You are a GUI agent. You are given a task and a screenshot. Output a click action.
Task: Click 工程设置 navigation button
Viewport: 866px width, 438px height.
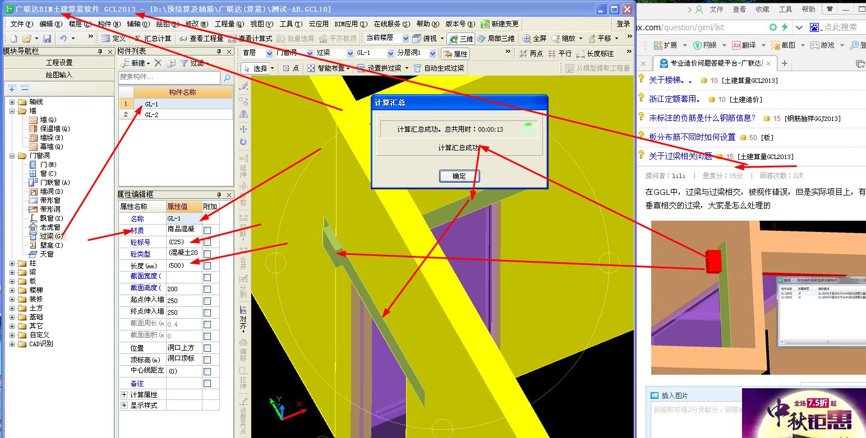pos(59,63)
